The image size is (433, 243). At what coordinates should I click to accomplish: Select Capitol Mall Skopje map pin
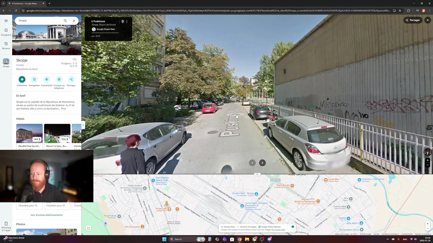pos(256,194)
